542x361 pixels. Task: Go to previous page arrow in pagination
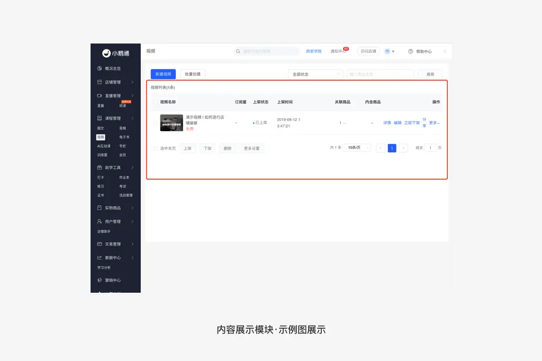381,148
